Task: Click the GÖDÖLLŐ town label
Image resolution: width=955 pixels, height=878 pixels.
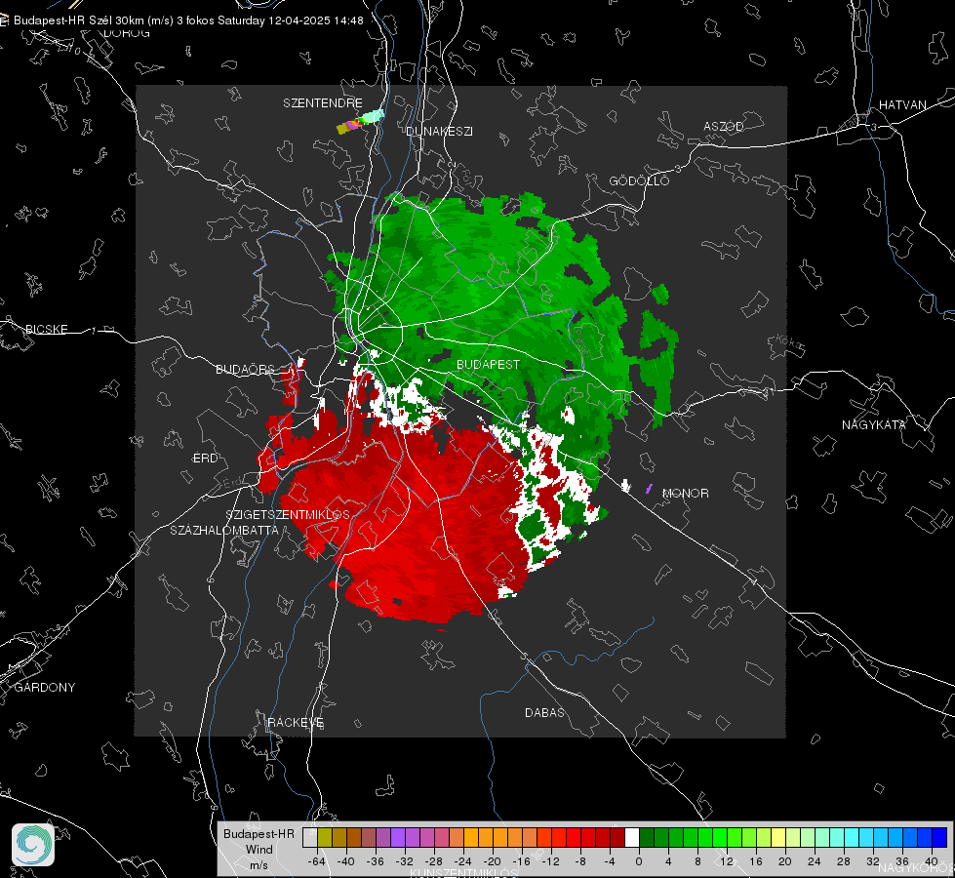Action: coord(639,180)
